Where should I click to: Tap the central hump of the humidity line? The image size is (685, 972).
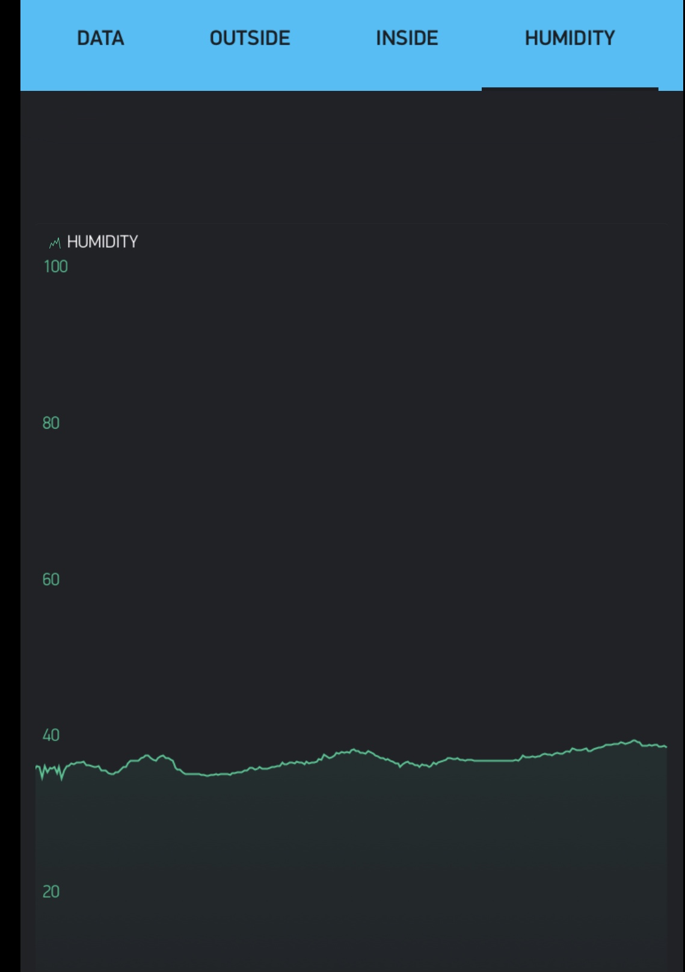coord(355,751)
